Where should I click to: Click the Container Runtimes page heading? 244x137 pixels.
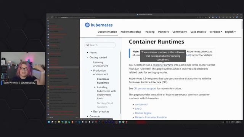[156, 41]
